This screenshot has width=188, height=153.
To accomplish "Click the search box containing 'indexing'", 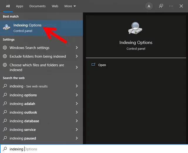I will tap(94, 149).
